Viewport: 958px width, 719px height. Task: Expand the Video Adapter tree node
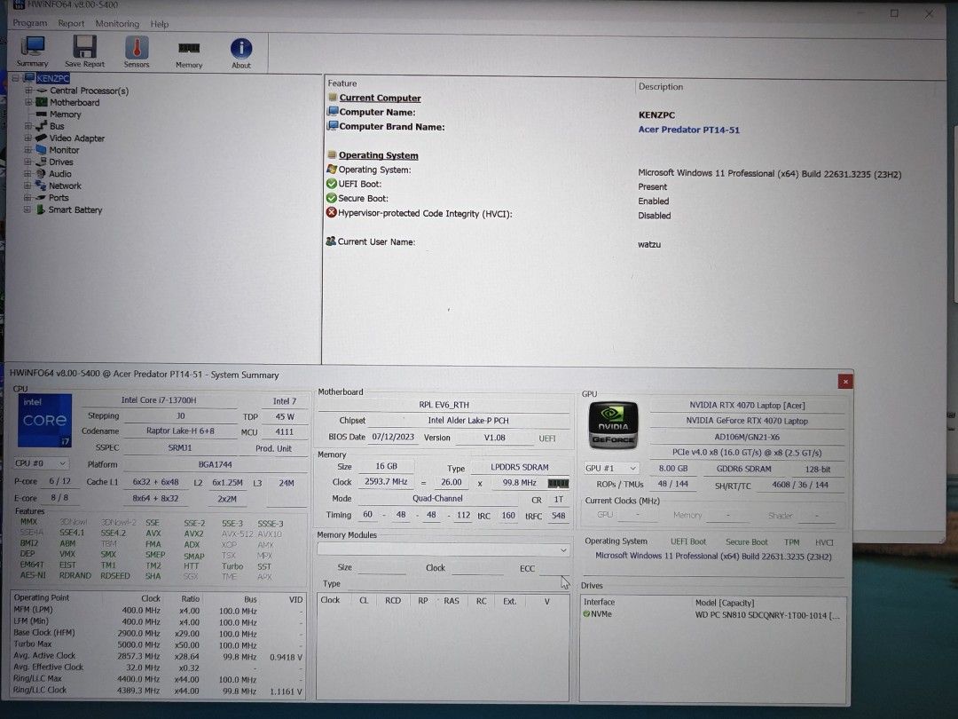28,138
